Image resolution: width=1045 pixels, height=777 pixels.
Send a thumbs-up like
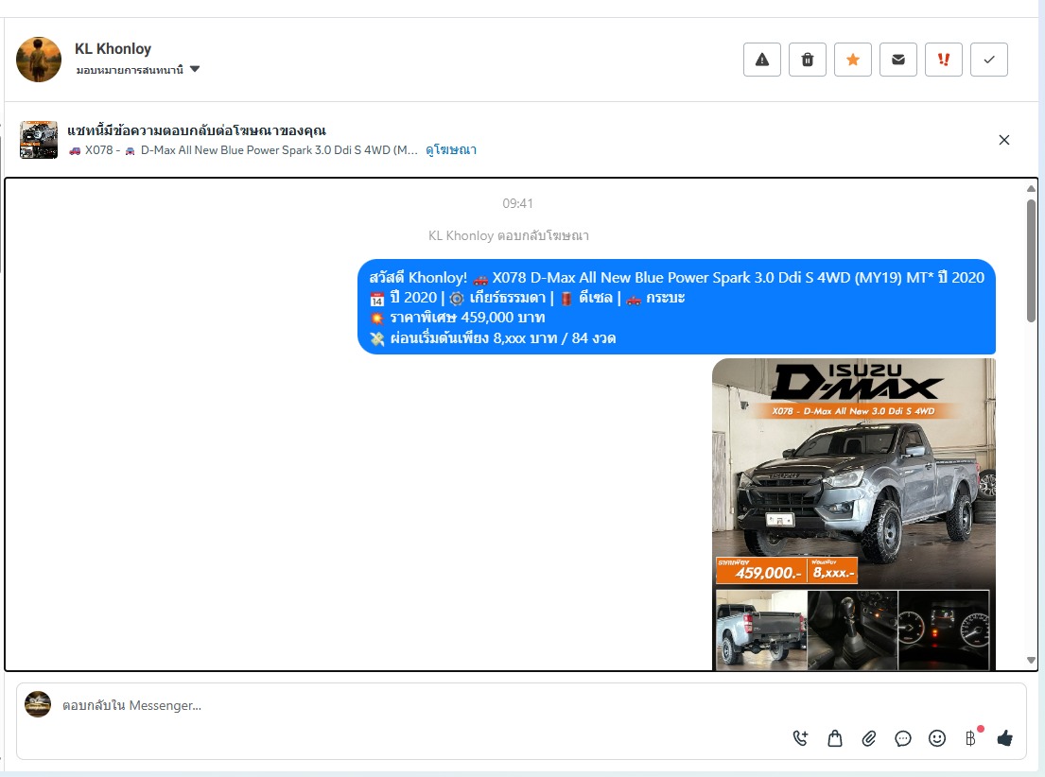1004,738
